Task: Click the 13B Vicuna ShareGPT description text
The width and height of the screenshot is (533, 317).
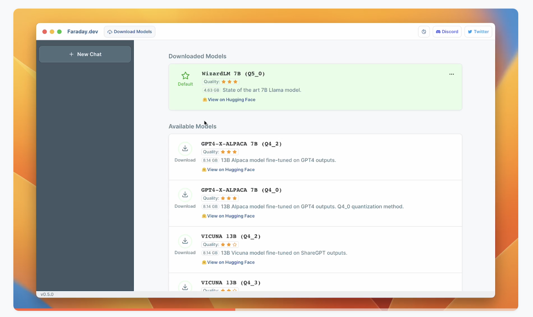Action: click(284, 253)
